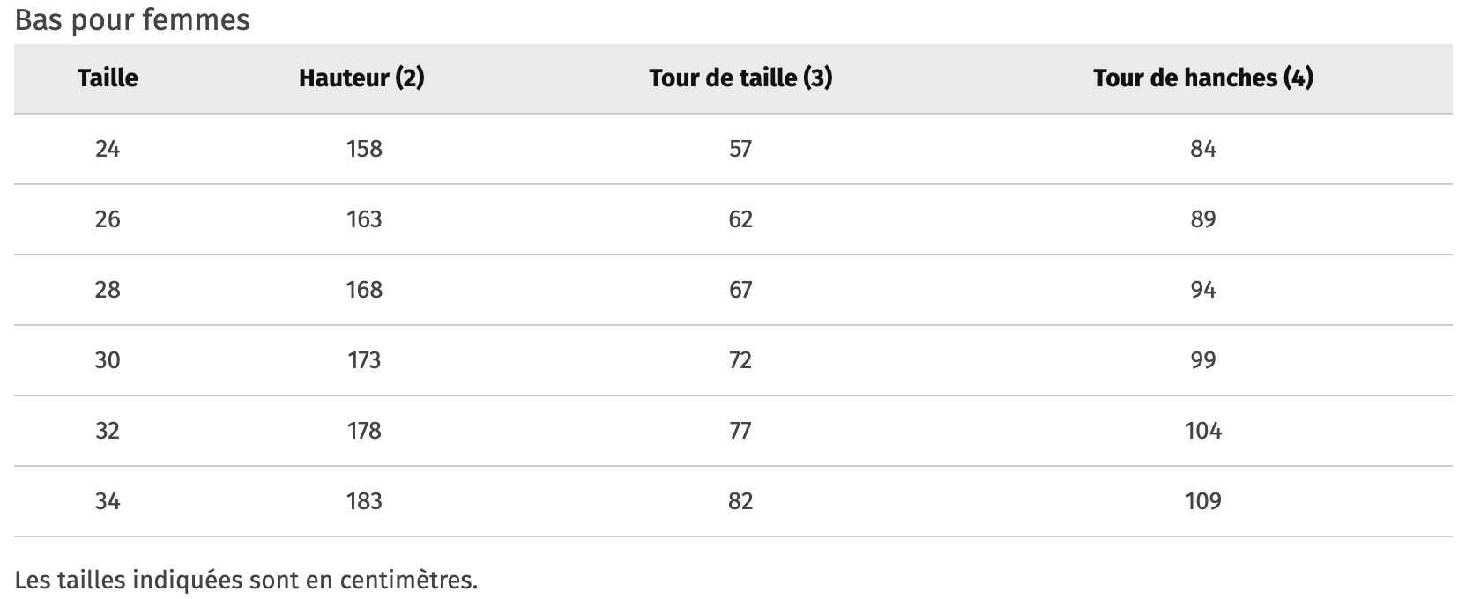Image resolution: width=1458 pixels, height=599 pixels.
Task: Click the Taille column header
Action: click(x=108, y=78)
